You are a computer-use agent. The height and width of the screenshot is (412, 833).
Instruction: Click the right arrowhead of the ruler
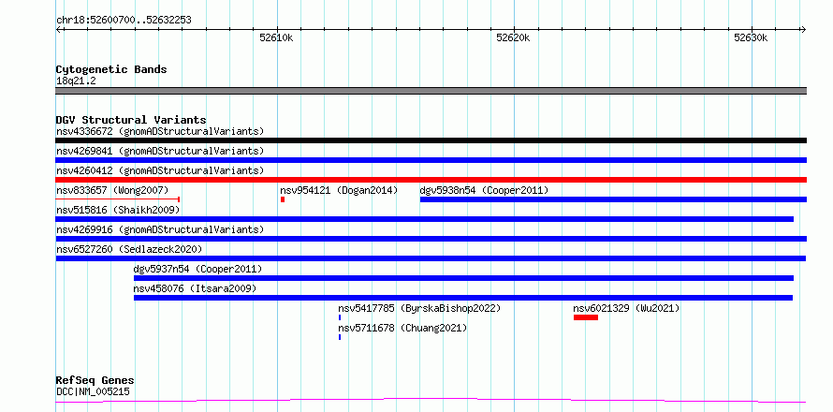[804, 30]
